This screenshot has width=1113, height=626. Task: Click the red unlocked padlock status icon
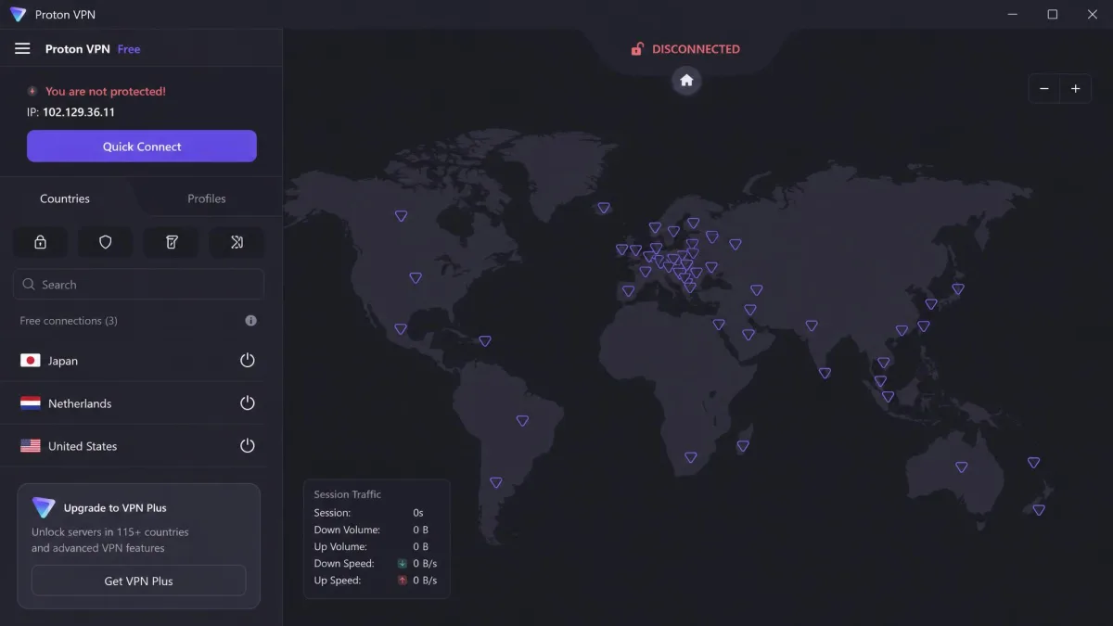(x=637, y=49)
